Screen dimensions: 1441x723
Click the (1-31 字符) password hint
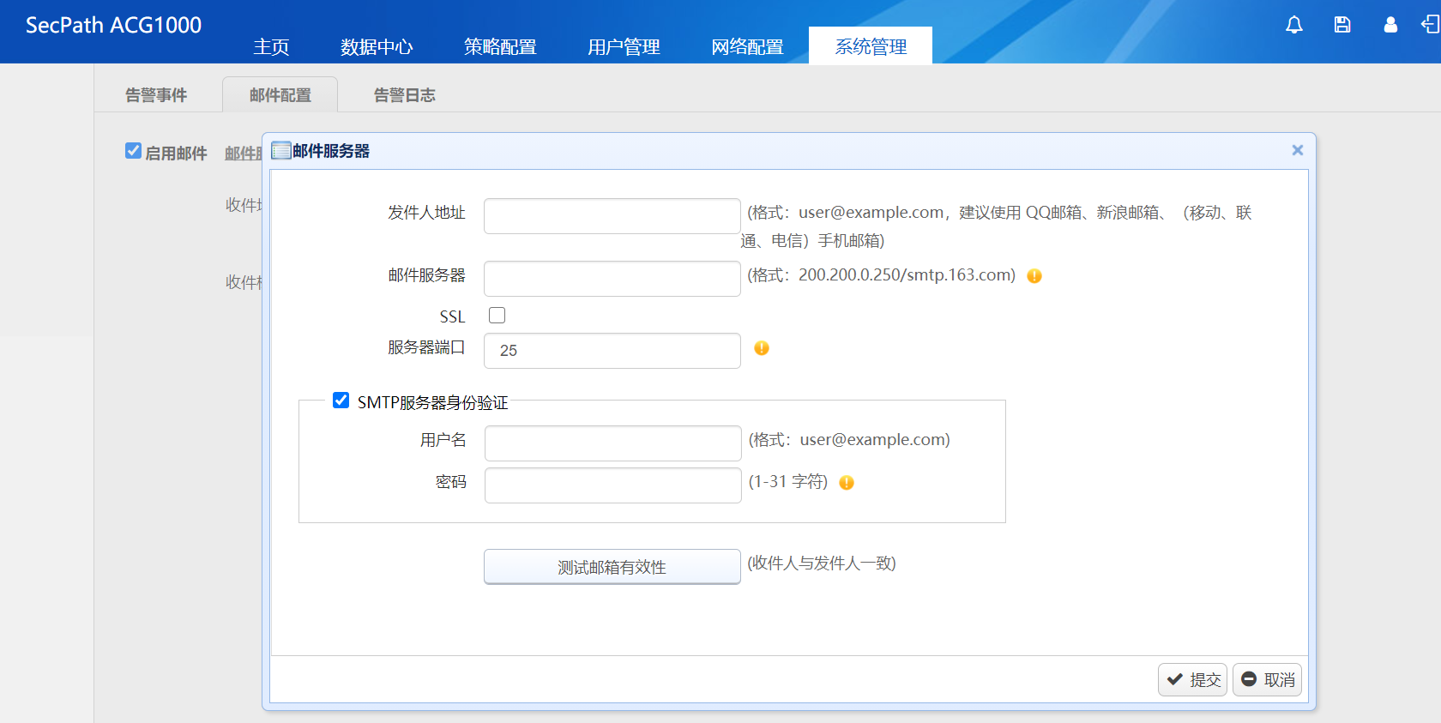pyautogui.click(x=788, y=482)
